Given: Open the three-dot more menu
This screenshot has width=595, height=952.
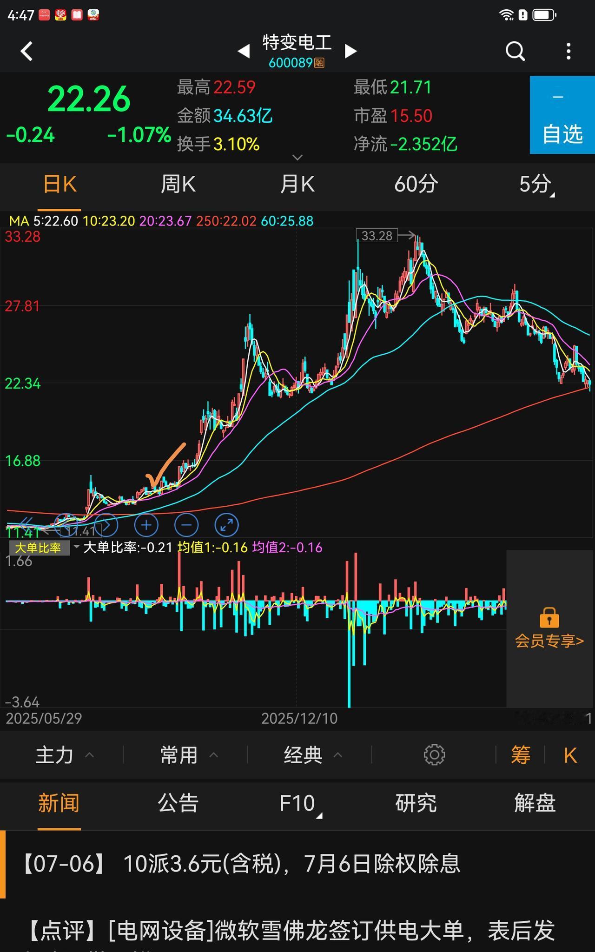Looking at the screenshot, I should (569, 51).
